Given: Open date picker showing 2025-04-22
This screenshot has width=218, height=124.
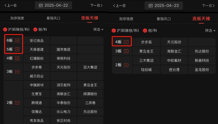Looking at the screenshot, I should coord(53,6).
